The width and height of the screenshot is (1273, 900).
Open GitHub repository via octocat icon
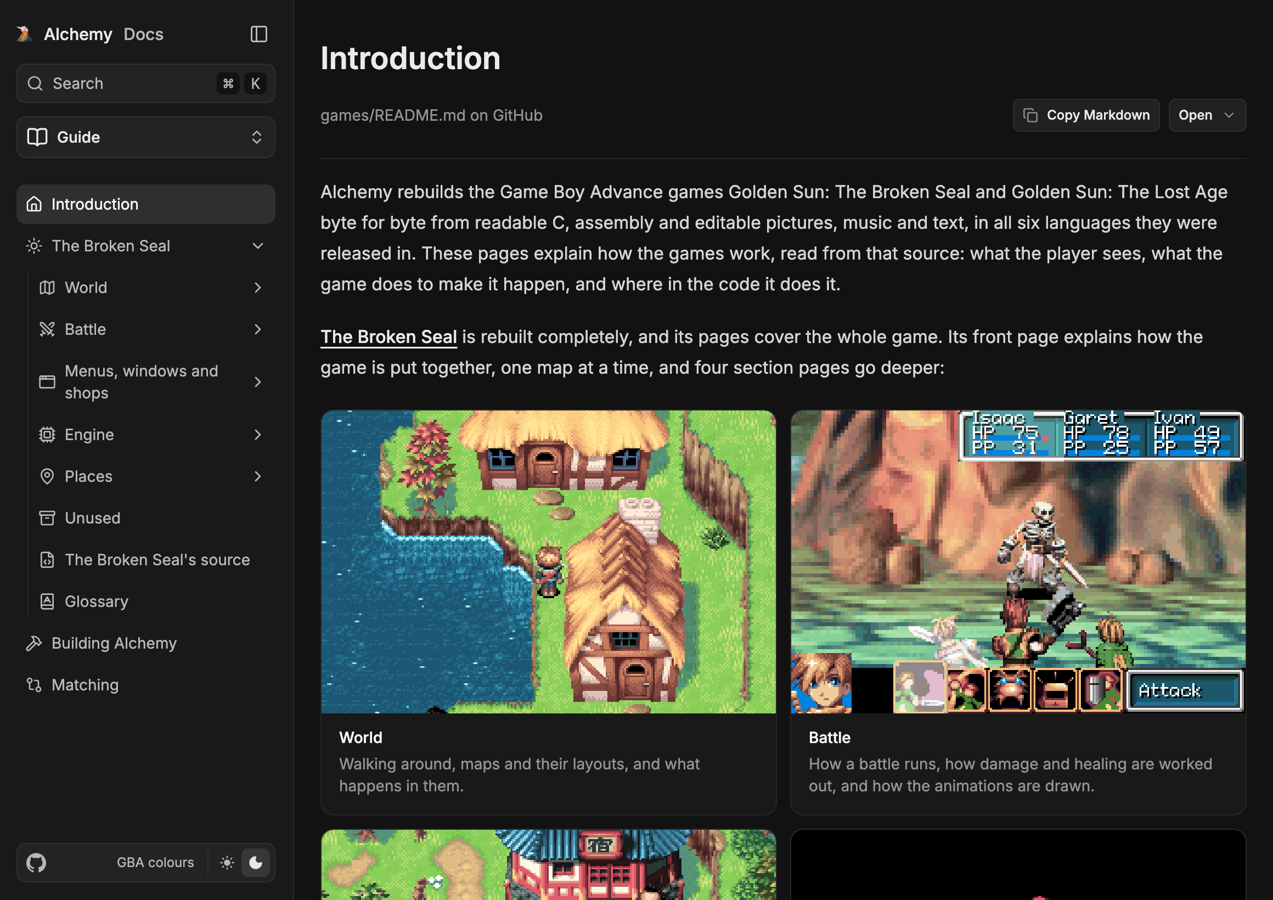coord(36,862)
